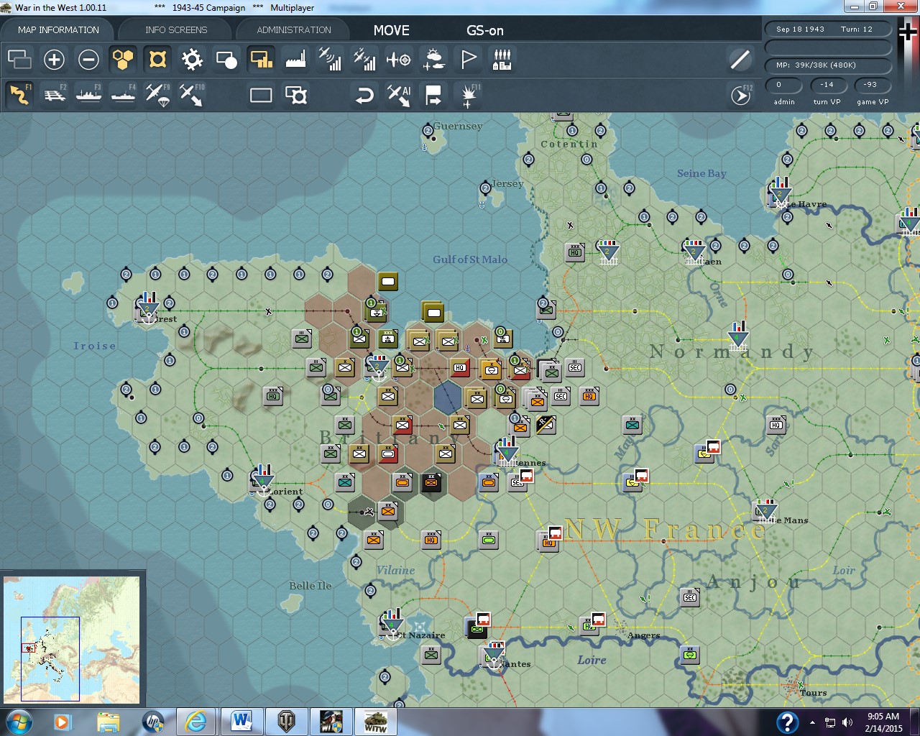
Task: Click the diagonal slash button
Action: coord(740,59)
